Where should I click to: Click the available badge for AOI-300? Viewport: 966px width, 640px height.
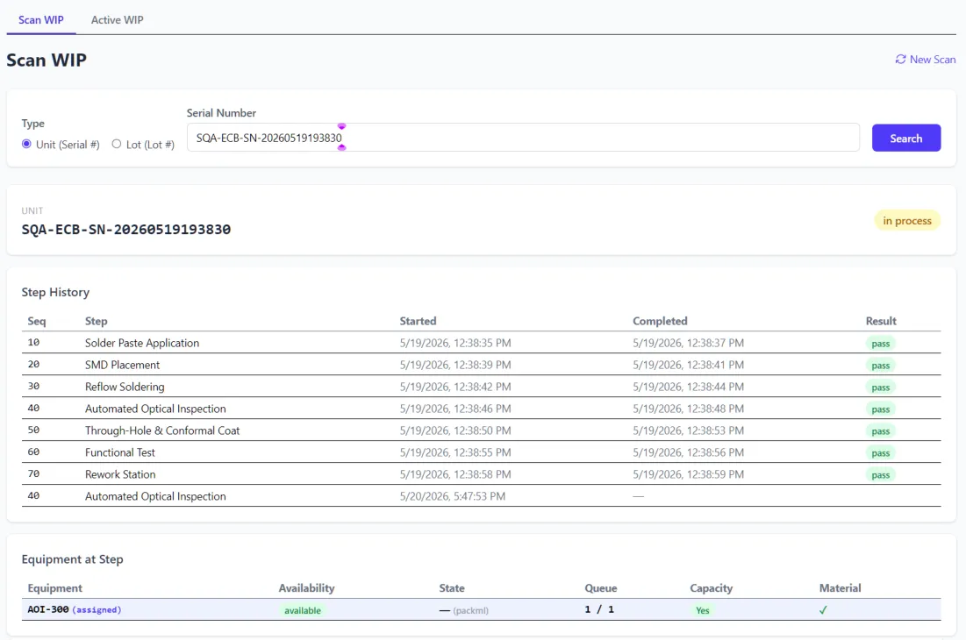303,610
